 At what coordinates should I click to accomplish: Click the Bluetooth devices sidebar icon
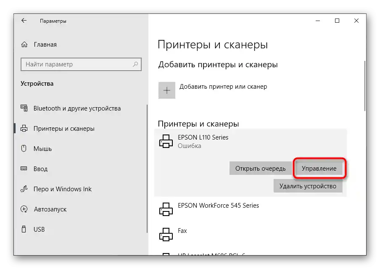pos(24,108)
